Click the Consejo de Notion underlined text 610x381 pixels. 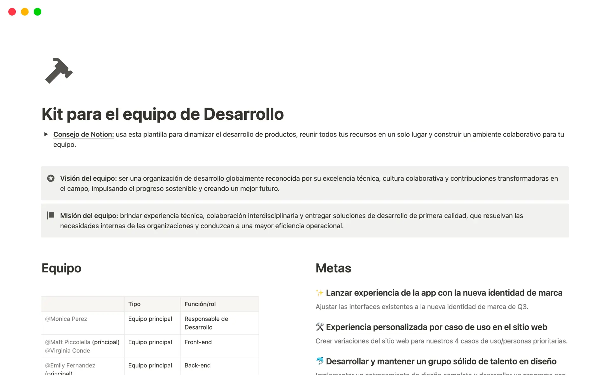[84, 134]
